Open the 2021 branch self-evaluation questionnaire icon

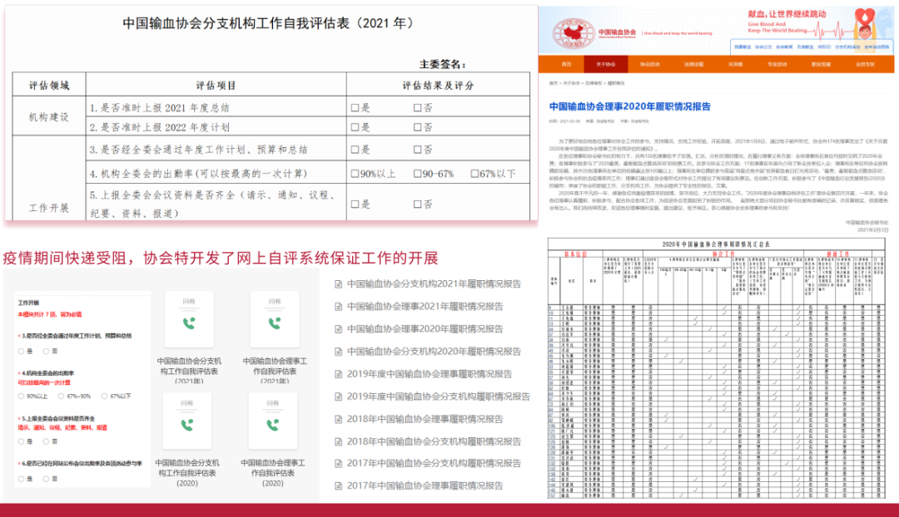189,319
